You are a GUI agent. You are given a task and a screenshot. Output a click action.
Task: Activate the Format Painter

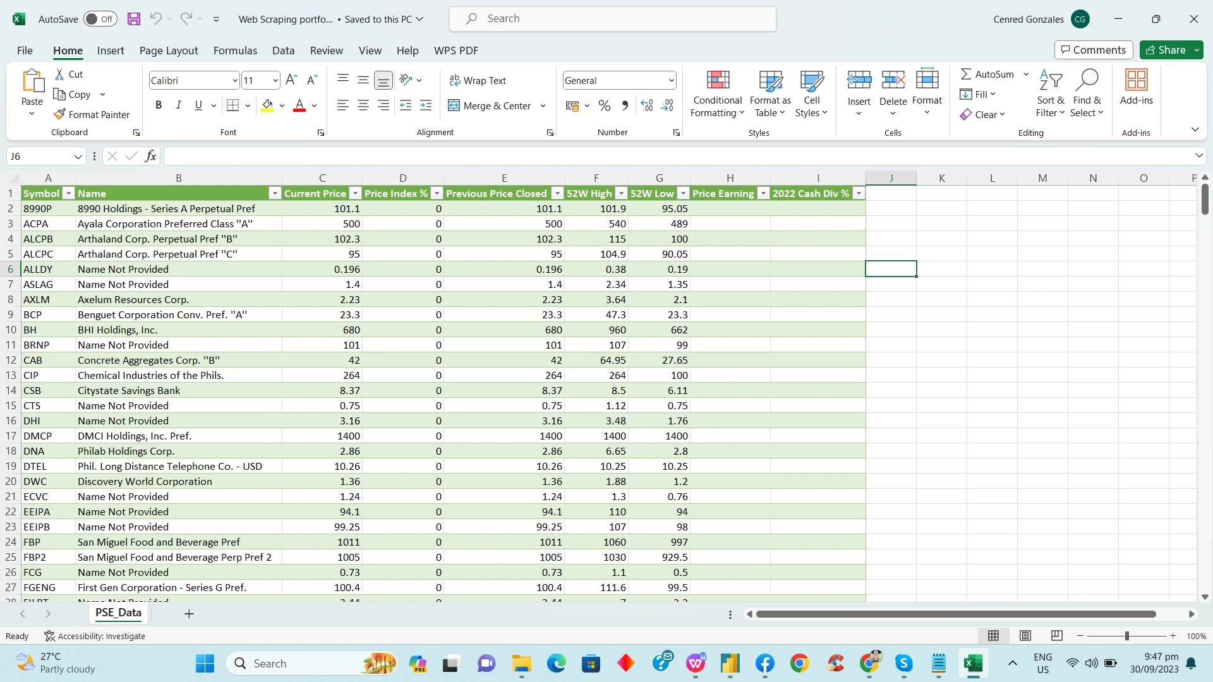click(92, 114)
